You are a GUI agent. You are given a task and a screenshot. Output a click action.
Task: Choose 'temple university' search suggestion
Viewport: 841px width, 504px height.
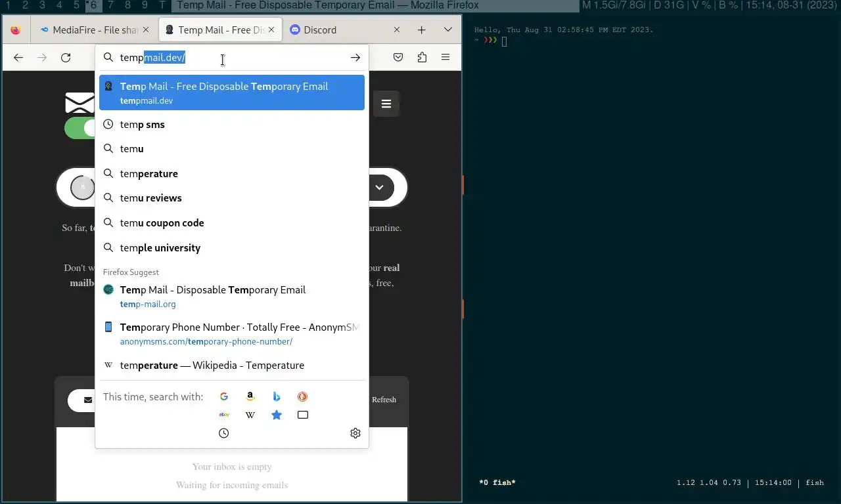232,248
